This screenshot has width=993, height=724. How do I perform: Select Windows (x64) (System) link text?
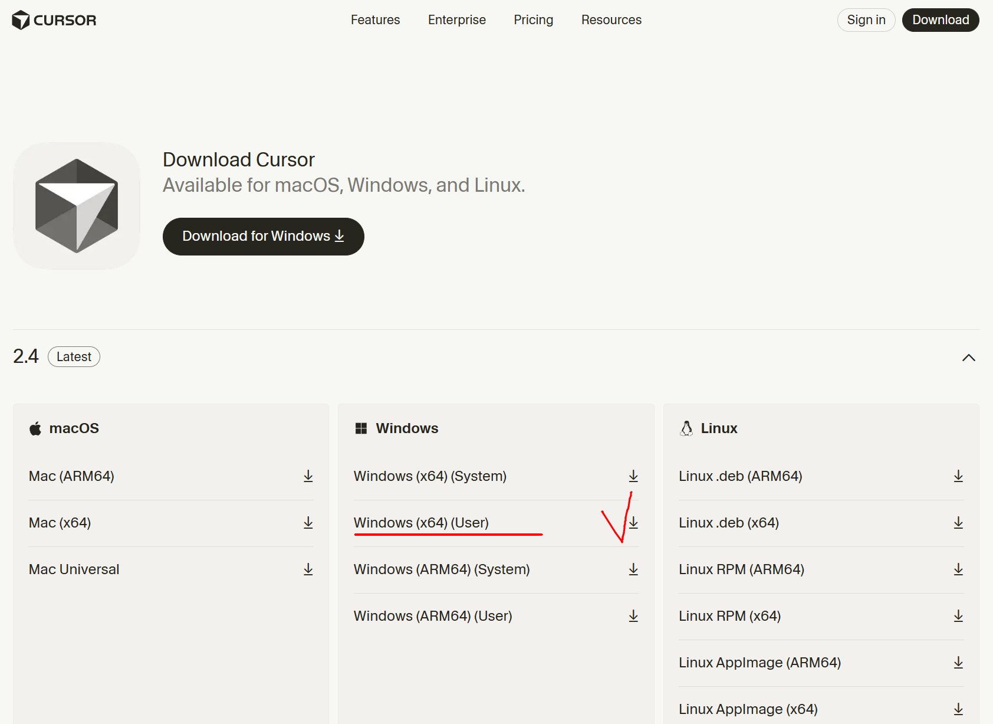[430, 476]
